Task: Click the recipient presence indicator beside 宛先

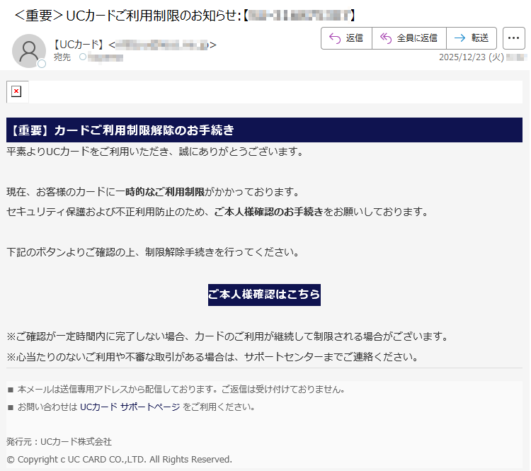Action: click(82, 57)
